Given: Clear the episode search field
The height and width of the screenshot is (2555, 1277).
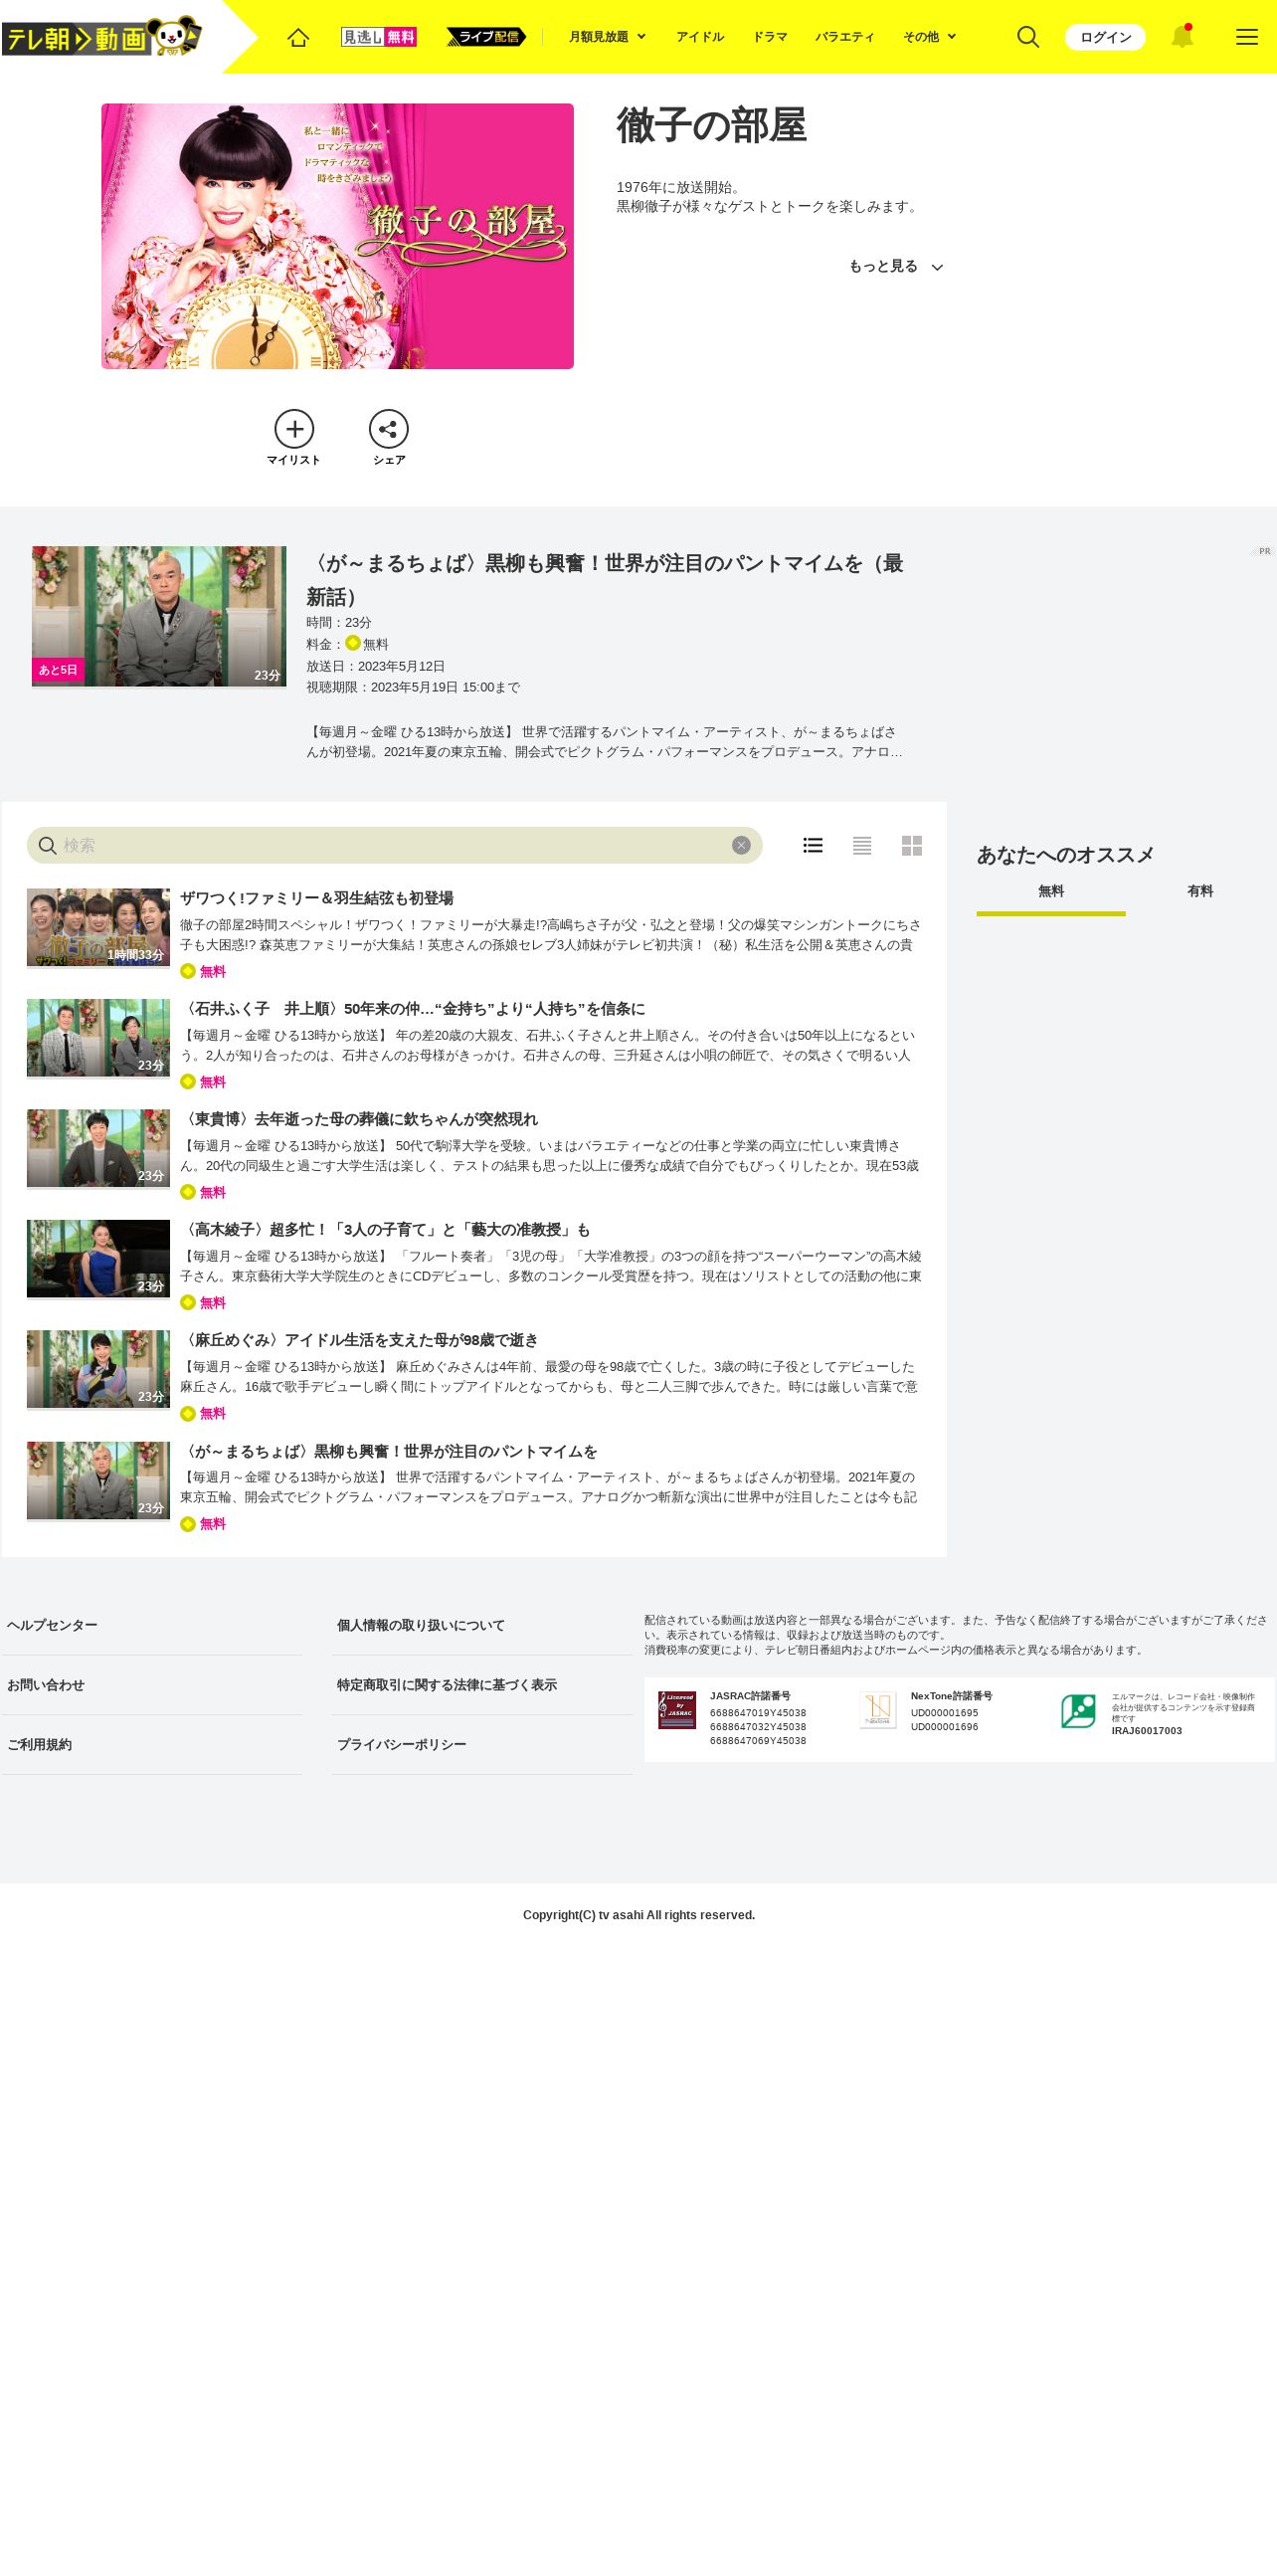Looking at the screenshot, I should 741,845.
